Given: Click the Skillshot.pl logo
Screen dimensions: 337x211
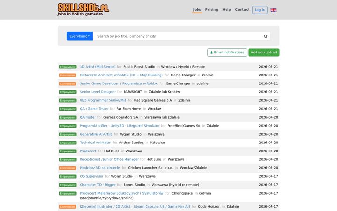Looking at the screenshot, I should click(83, 8).
